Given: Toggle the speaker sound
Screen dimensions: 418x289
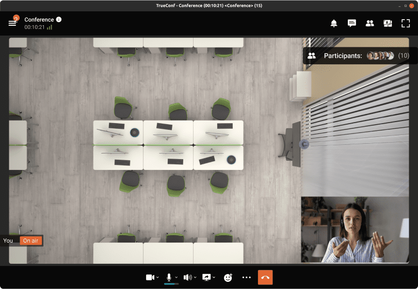Looking at the screenshot, I should [187, 277].
